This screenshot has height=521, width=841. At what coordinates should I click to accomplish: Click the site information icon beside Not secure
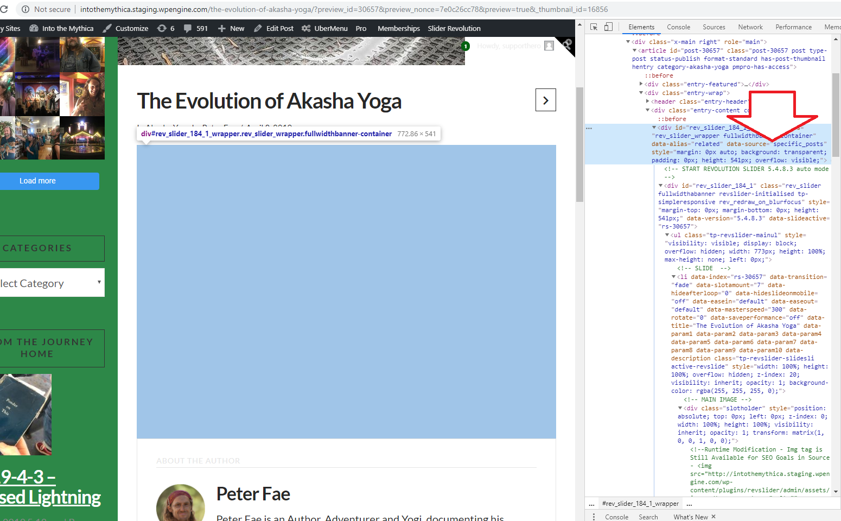[25, 9]
